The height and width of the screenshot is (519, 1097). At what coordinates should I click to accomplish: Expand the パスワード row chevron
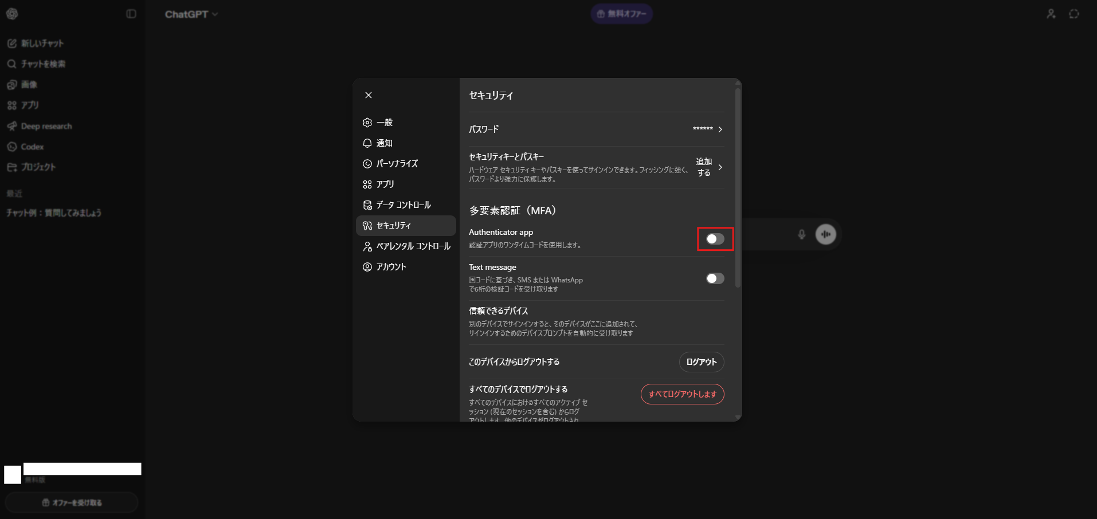[720, 129]
